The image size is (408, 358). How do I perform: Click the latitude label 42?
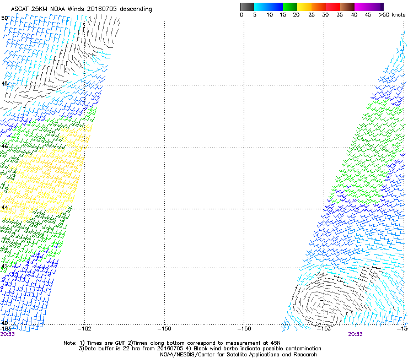tap(4, 266)
